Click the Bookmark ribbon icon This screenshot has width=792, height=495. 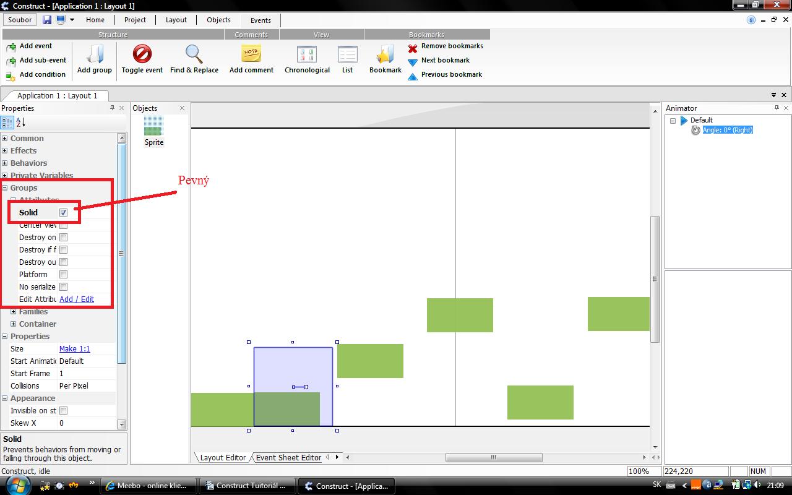(x=385, y=54)
